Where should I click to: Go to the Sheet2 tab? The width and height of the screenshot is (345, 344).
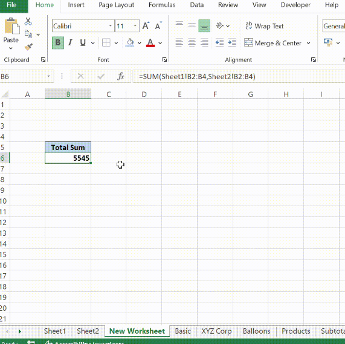[x=88, y=331]
